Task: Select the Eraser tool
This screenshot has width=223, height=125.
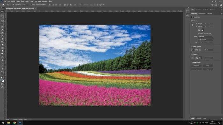Action: tap(2, 45)
